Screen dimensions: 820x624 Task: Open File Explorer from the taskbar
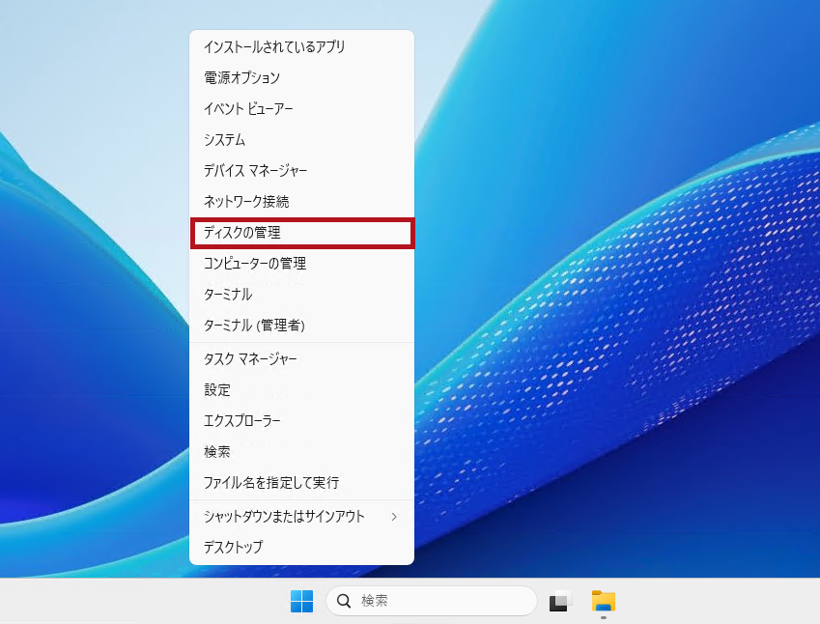(x=604, y=601)
